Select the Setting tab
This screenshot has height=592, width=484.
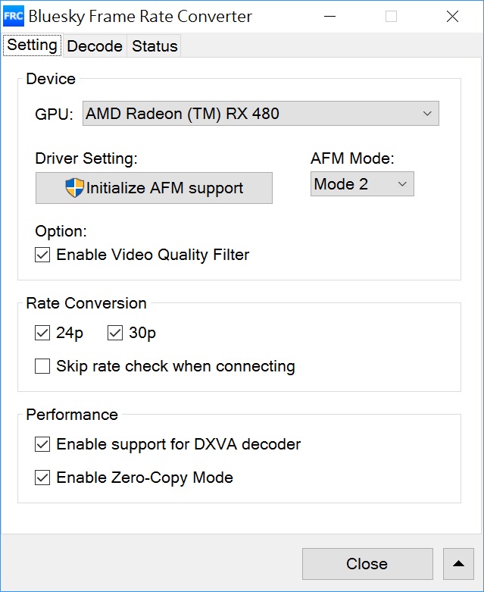32,45
